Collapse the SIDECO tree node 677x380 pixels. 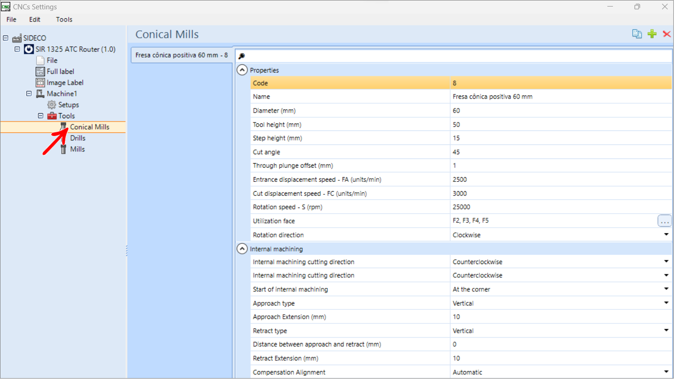(x=6, y=38)
